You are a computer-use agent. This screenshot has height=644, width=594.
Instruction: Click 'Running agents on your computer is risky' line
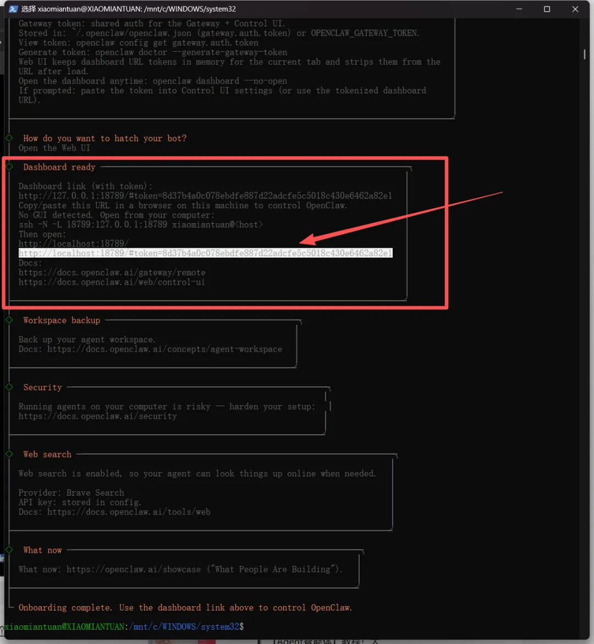[x=167, y=407]
